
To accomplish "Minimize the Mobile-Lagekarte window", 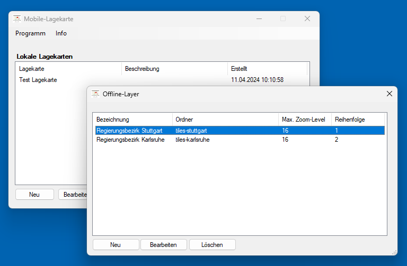I will tap(259, 19).
